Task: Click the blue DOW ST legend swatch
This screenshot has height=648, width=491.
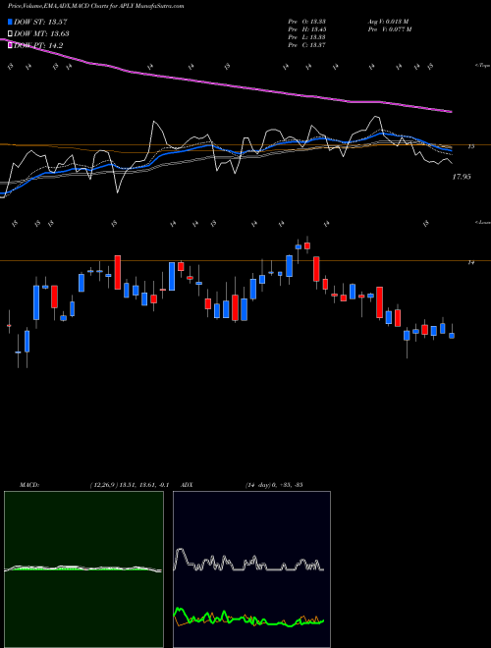Action: [x=10, y=22]
